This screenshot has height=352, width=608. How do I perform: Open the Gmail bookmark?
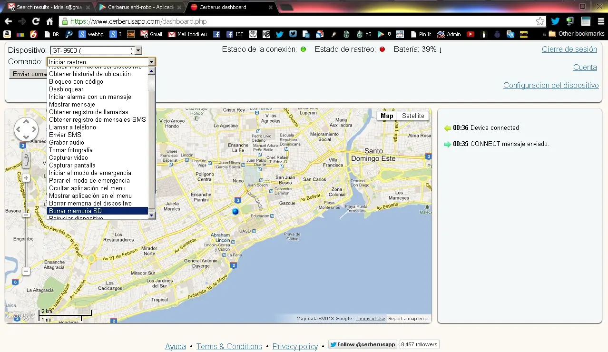coord(151,34)
